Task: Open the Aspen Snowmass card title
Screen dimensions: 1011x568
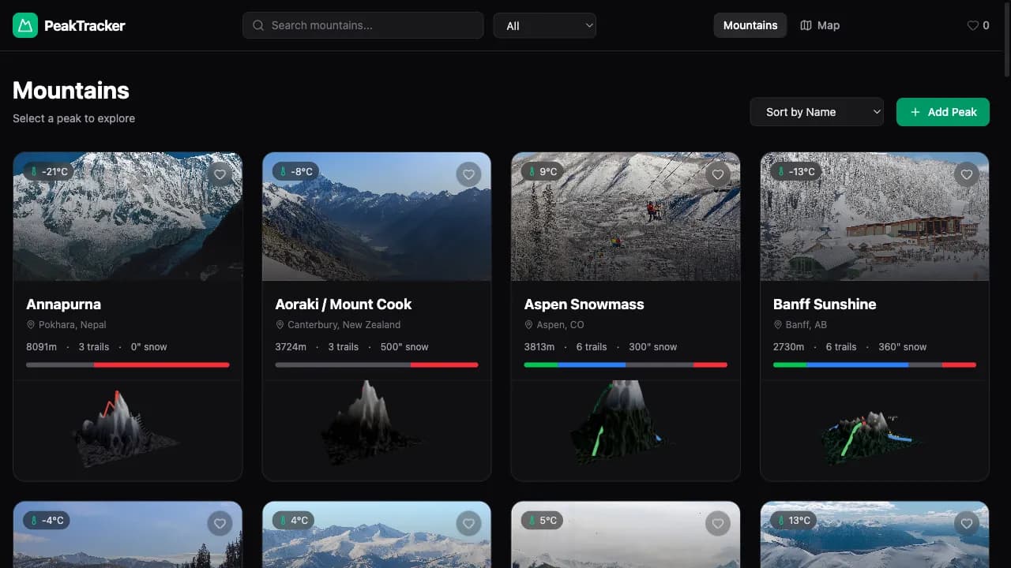Action: (584, 304)
